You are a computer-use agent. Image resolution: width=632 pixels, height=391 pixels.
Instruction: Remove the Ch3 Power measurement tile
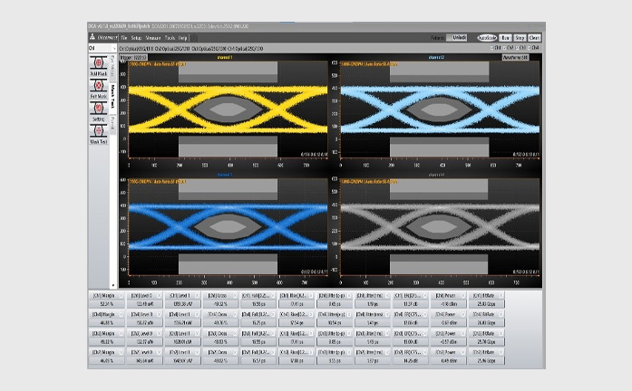(x=462, y=333)
